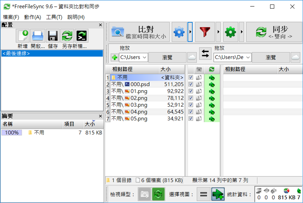Click the green sync action for 000.psd
Viewport: 303px width, 203px height.
point(212,85)
